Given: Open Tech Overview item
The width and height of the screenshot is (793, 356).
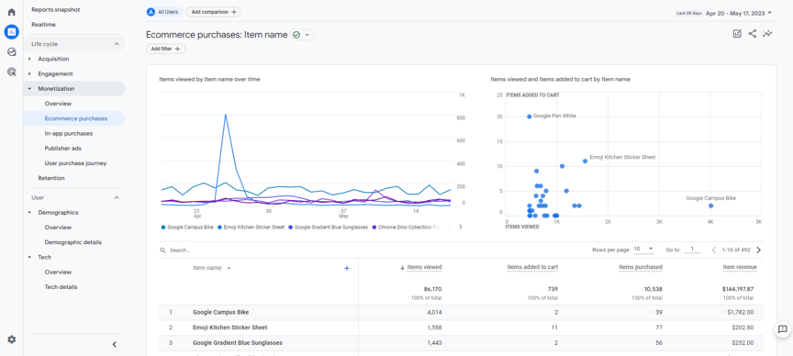Looking at the screenshot, I should (x=58, y=273).
